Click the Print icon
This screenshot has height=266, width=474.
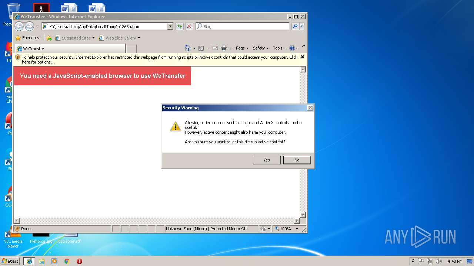pyautogui.click(x=224, y=48)
